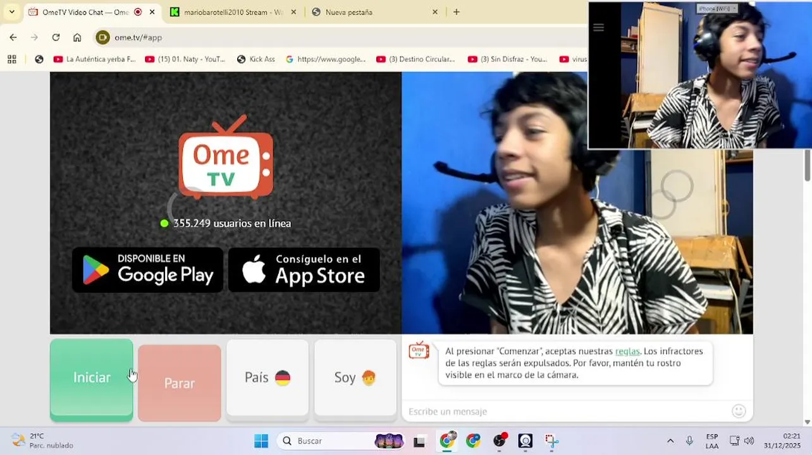Click the green Iniciar button
812x455 pixels.
pyautogui.click(x=92, y=379)
